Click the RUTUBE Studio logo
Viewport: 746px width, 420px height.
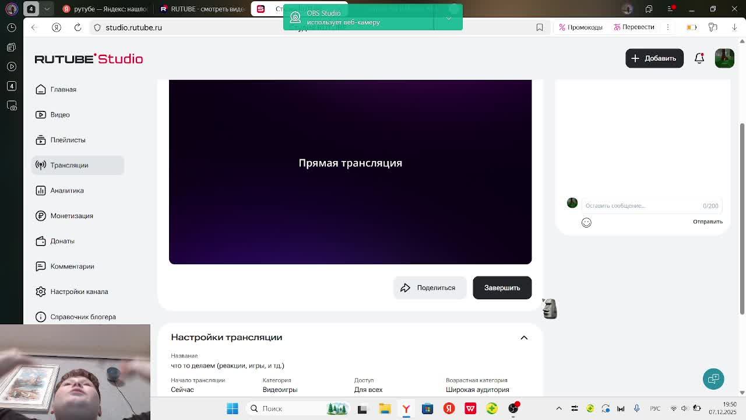89,59
